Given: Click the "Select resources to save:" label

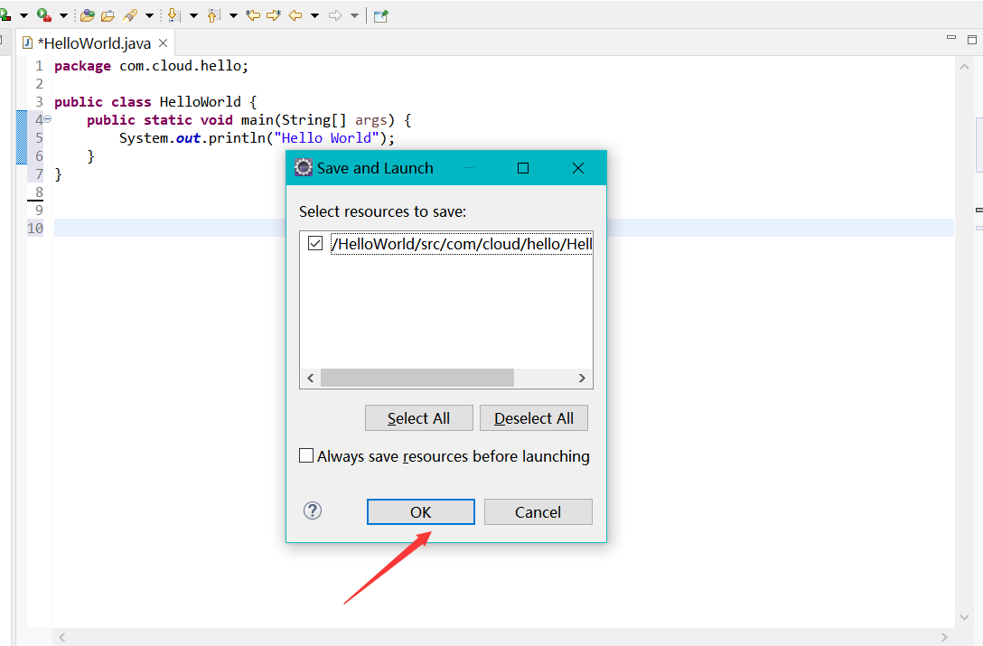Looking at the screenshot, I should tap(382, 211).
